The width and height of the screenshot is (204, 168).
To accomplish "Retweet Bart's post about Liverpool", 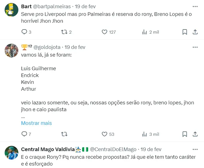I will pos(64,32).
